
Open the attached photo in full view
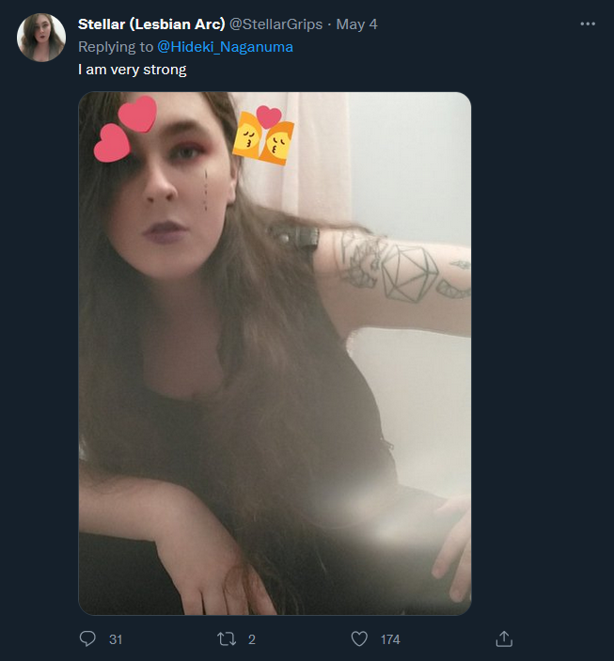275,354
